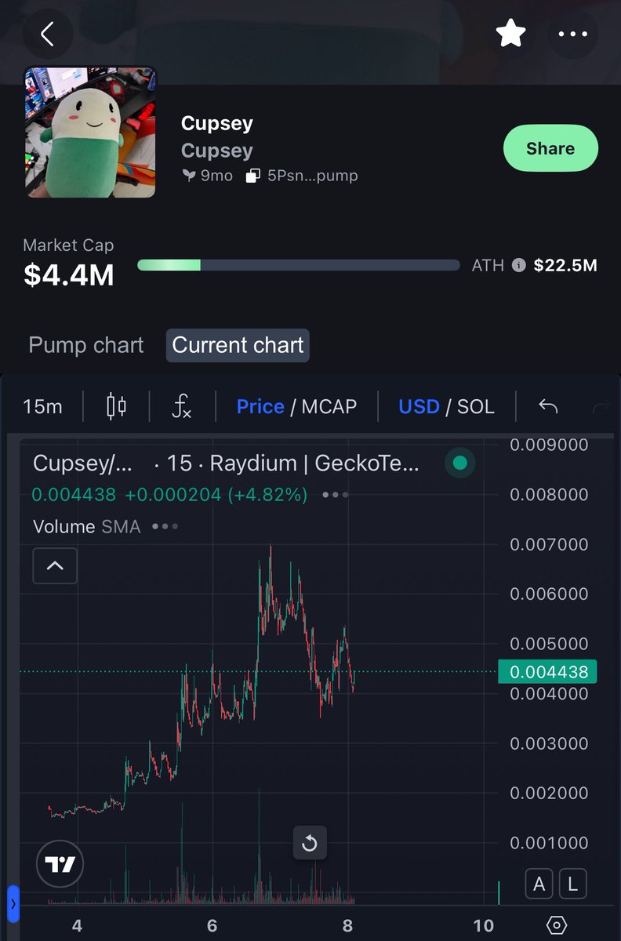
Task: Open the Cupsey coin image
Action: click(x=90, y=132)
